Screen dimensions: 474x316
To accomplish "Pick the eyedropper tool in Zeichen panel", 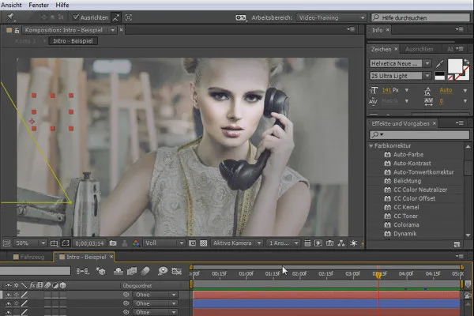I will [x=439, y=63].
